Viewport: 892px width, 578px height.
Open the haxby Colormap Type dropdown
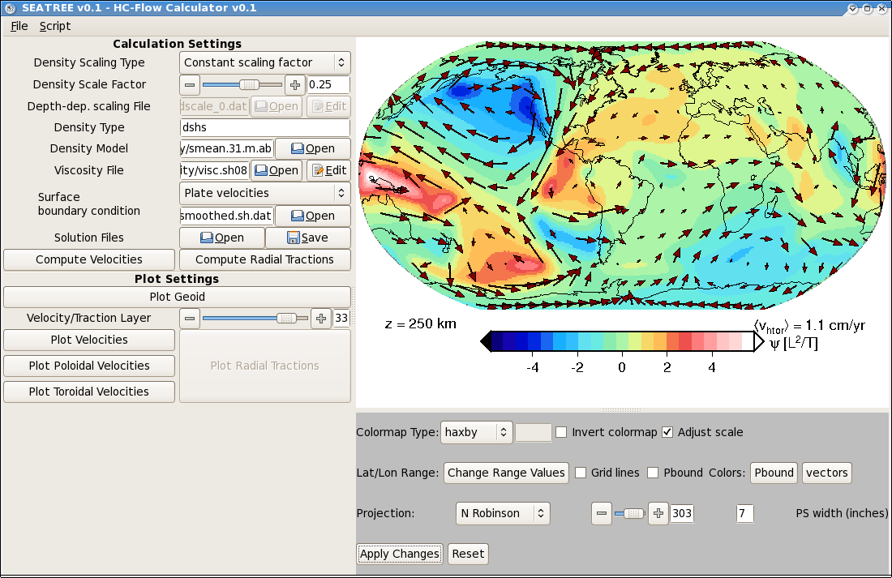tap(477, 432)
